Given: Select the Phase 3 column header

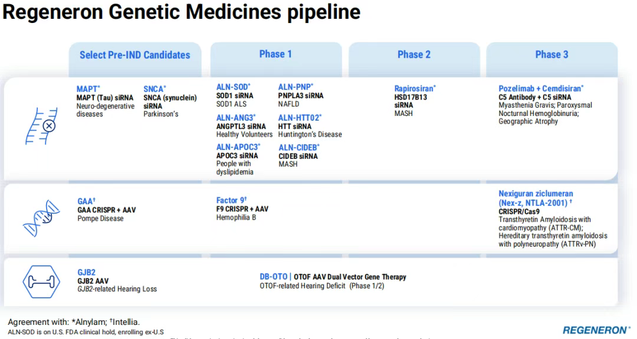Looking at the screenshot, I should tap(551, 55).
